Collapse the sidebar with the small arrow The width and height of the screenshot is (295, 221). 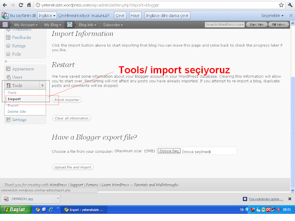[6, 61]
